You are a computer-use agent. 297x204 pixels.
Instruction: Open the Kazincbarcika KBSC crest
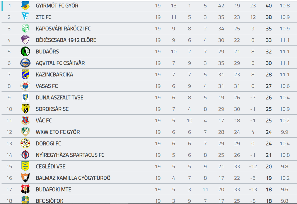coord(25,75)
